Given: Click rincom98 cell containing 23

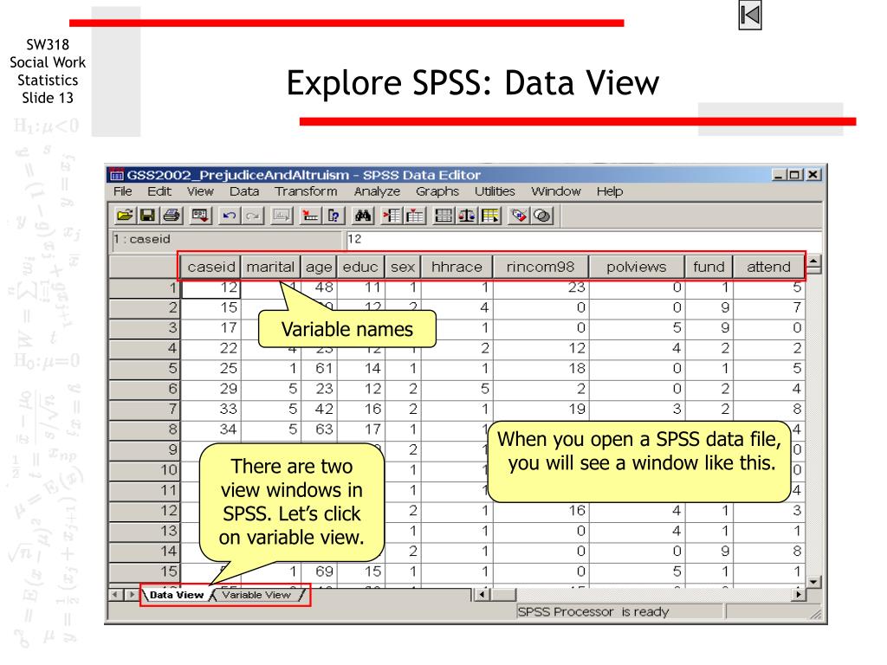Looking at the screenshot, I should pyautogui.click(x=541, y=287).
